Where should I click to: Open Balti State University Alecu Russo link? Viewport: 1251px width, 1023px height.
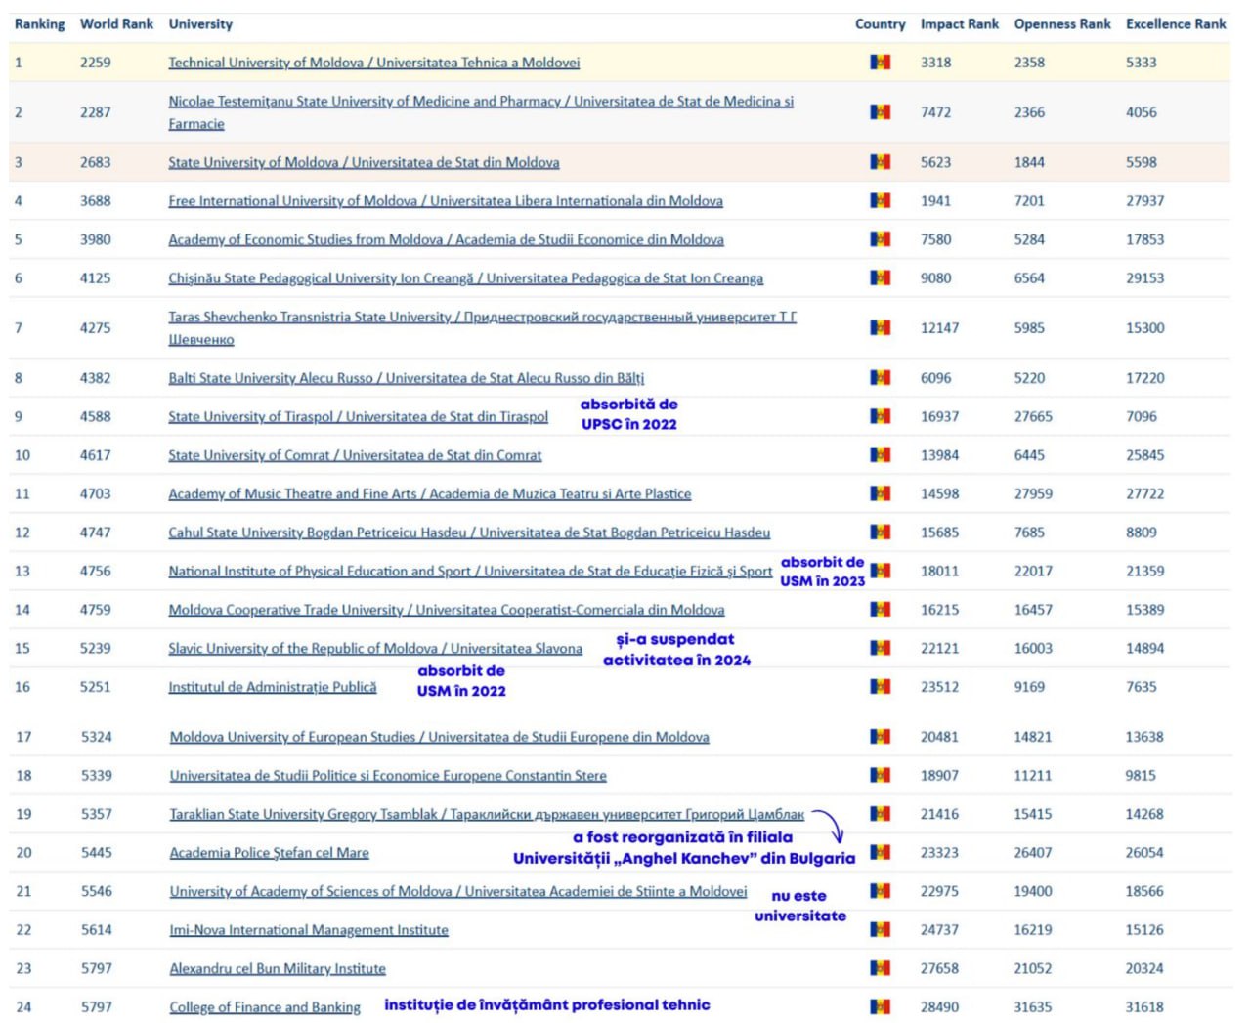tap(406, 378)
